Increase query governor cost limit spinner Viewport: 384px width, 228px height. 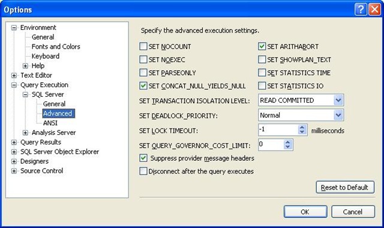(x=287, y=142)
